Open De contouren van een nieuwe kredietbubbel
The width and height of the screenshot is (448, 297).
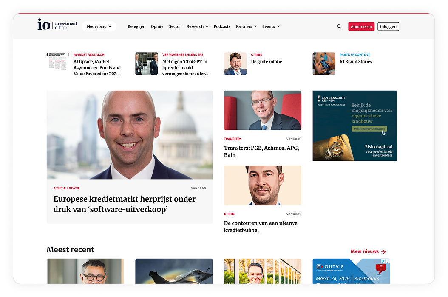tap(261, 226)
